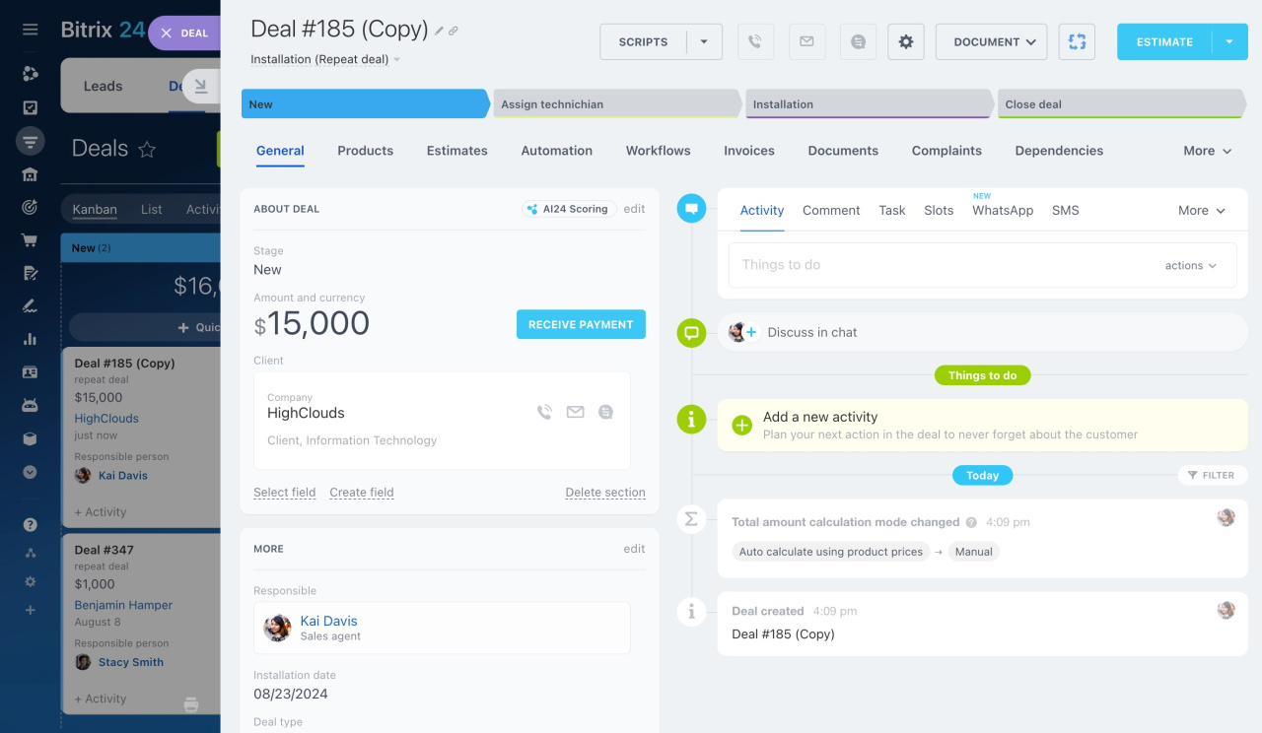Image resolution: width=1262 pixels, height=733 pixels.
Task: Open the WhatsApp tab in timeline
Action: [x=1002, y=211]
